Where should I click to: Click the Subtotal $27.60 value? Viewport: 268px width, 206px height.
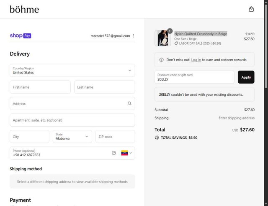pyautogui.click(x=249, y=109)
